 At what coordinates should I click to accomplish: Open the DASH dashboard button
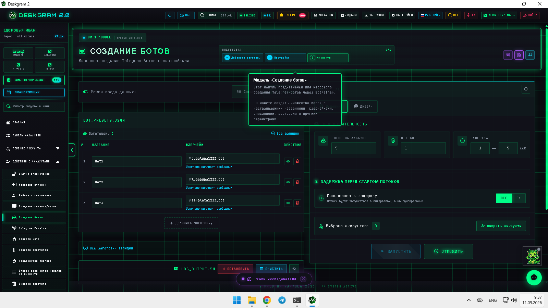[x=186, y=15]
